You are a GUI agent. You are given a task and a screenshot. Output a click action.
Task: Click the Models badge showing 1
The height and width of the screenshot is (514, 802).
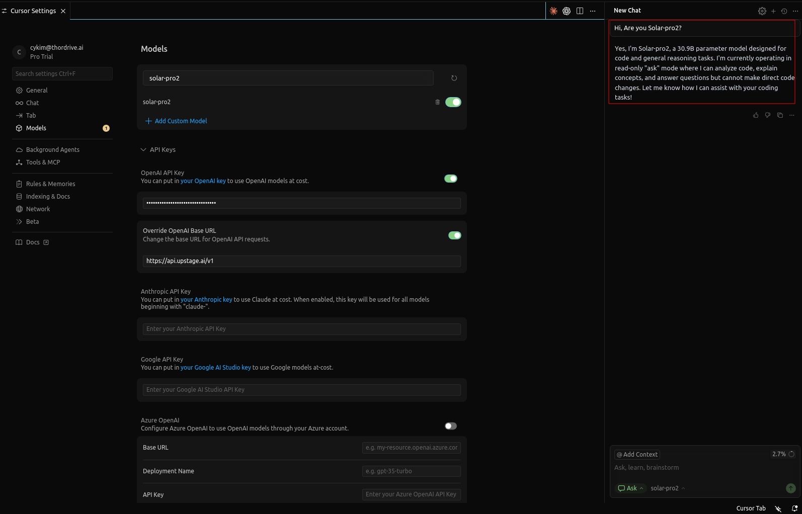[106, 128]
